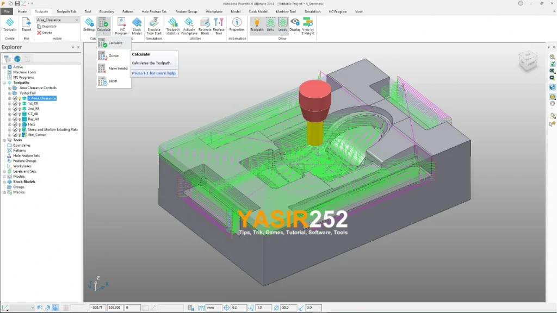This screenshot has height=313, width=557.
Task: Toggle the Area_Clearance light bulb
Action: 20,98
